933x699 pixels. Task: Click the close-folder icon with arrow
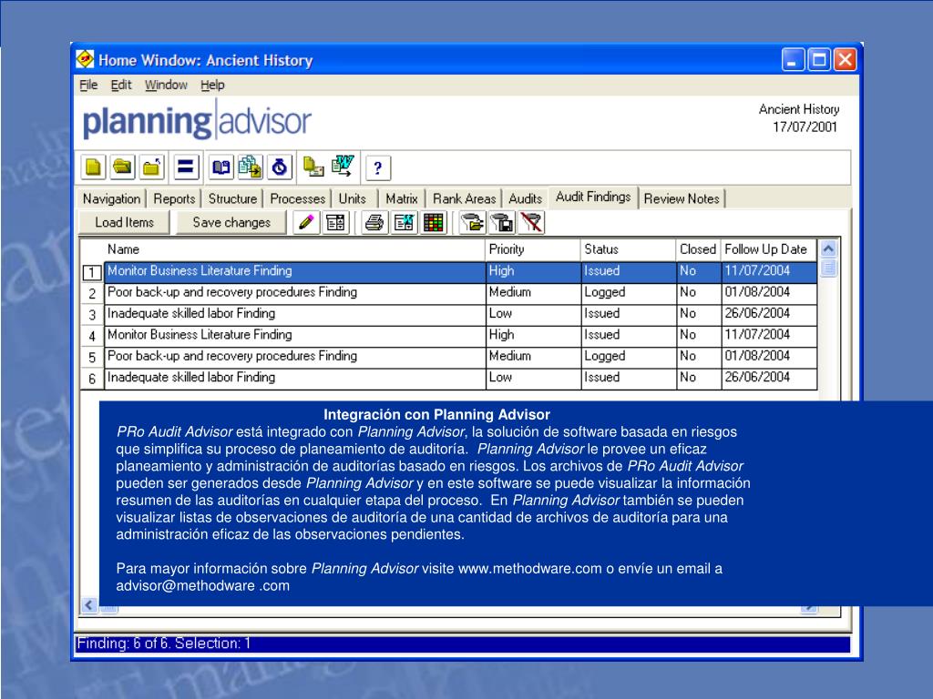[152, 167]
